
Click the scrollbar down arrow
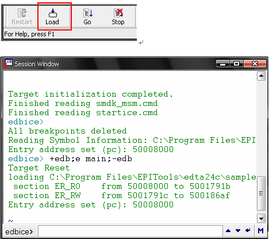(261, 218)
